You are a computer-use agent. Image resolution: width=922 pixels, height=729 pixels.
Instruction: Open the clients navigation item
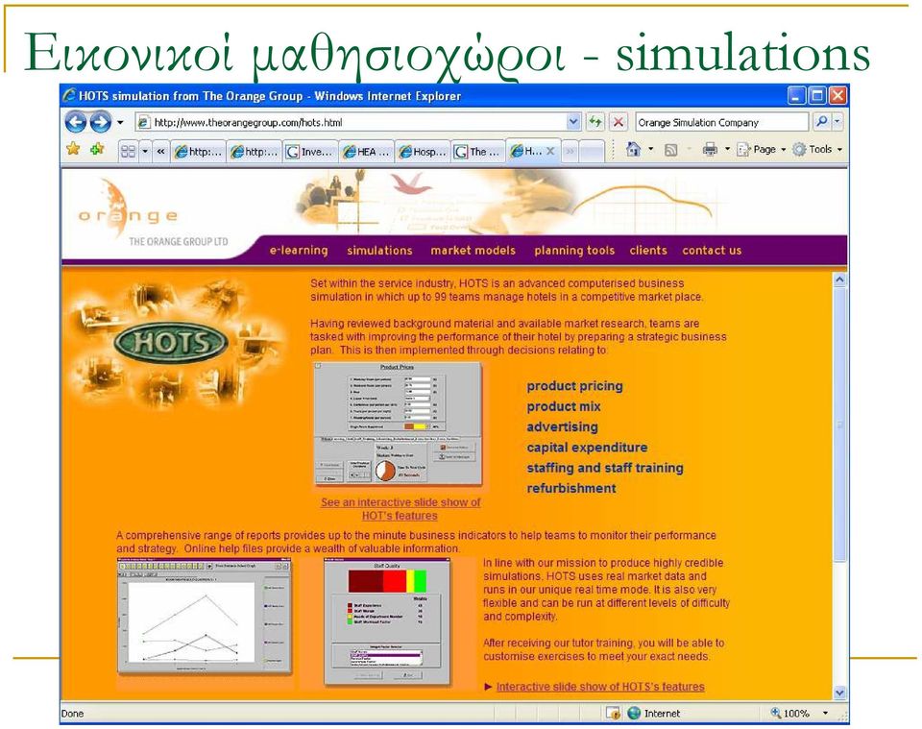point(648,251)
